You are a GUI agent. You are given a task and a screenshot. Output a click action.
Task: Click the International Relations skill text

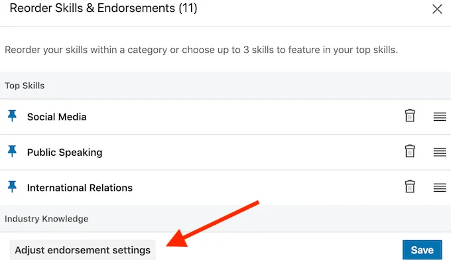point(80,188)
